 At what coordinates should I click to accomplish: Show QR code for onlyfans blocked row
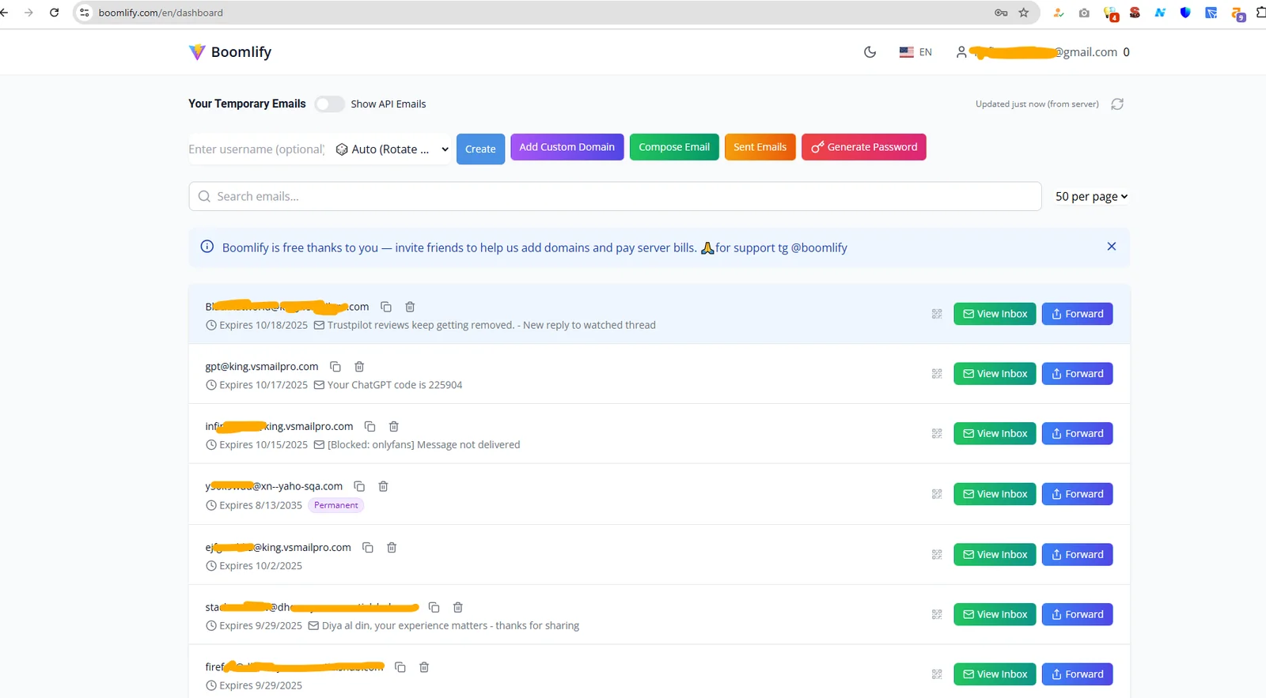(937, 434)
